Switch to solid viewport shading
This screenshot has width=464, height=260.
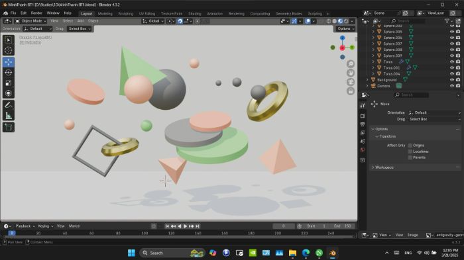(334, 21)
